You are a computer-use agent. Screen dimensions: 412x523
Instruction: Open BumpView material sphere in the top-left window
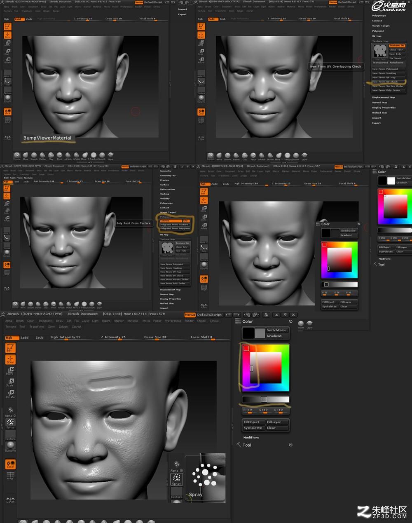pos(7,99)
